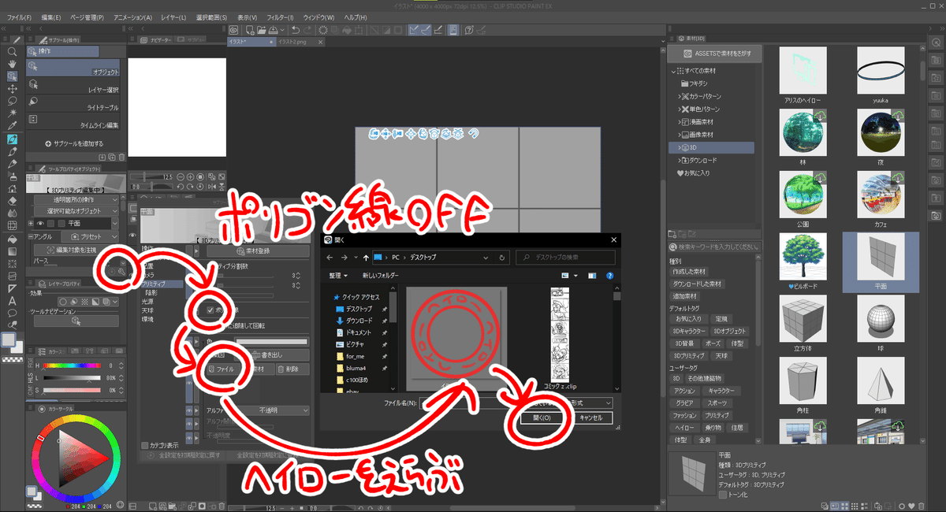Image resolution: width=946 pixels, height=512 pixels.
Task: Select the highlighted Pen tool in toolbar
Action: click(13, 139)
